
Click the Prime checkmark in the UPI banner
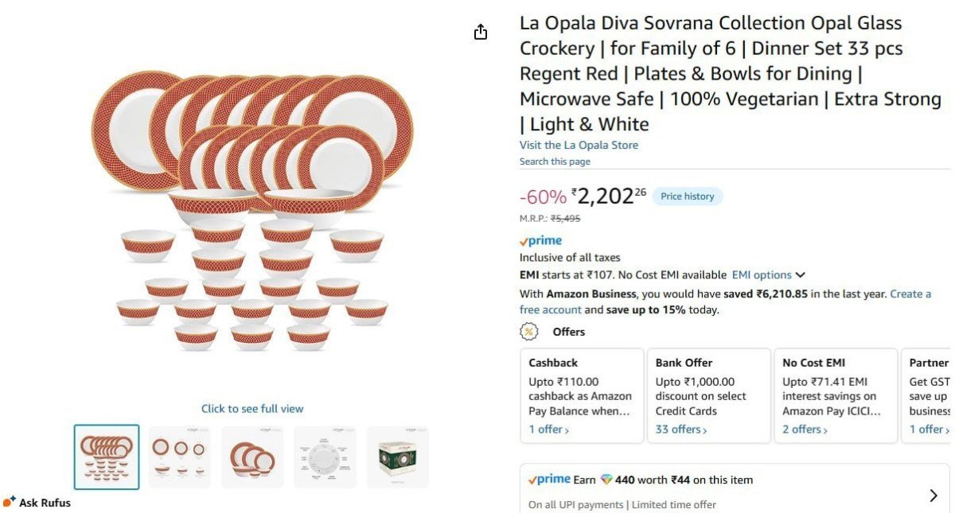point(531,479)
